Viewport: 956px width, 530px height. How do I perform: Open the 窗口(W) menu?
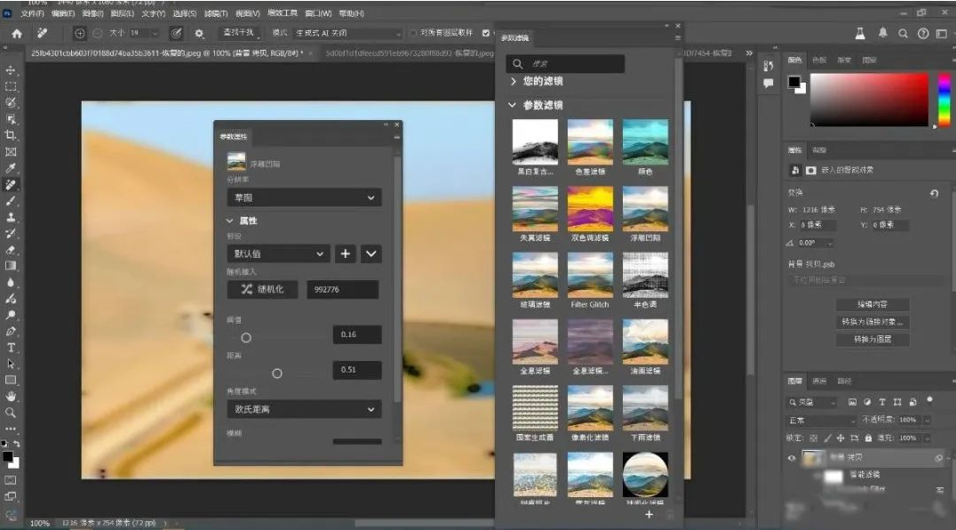click(x=318, y=13)
